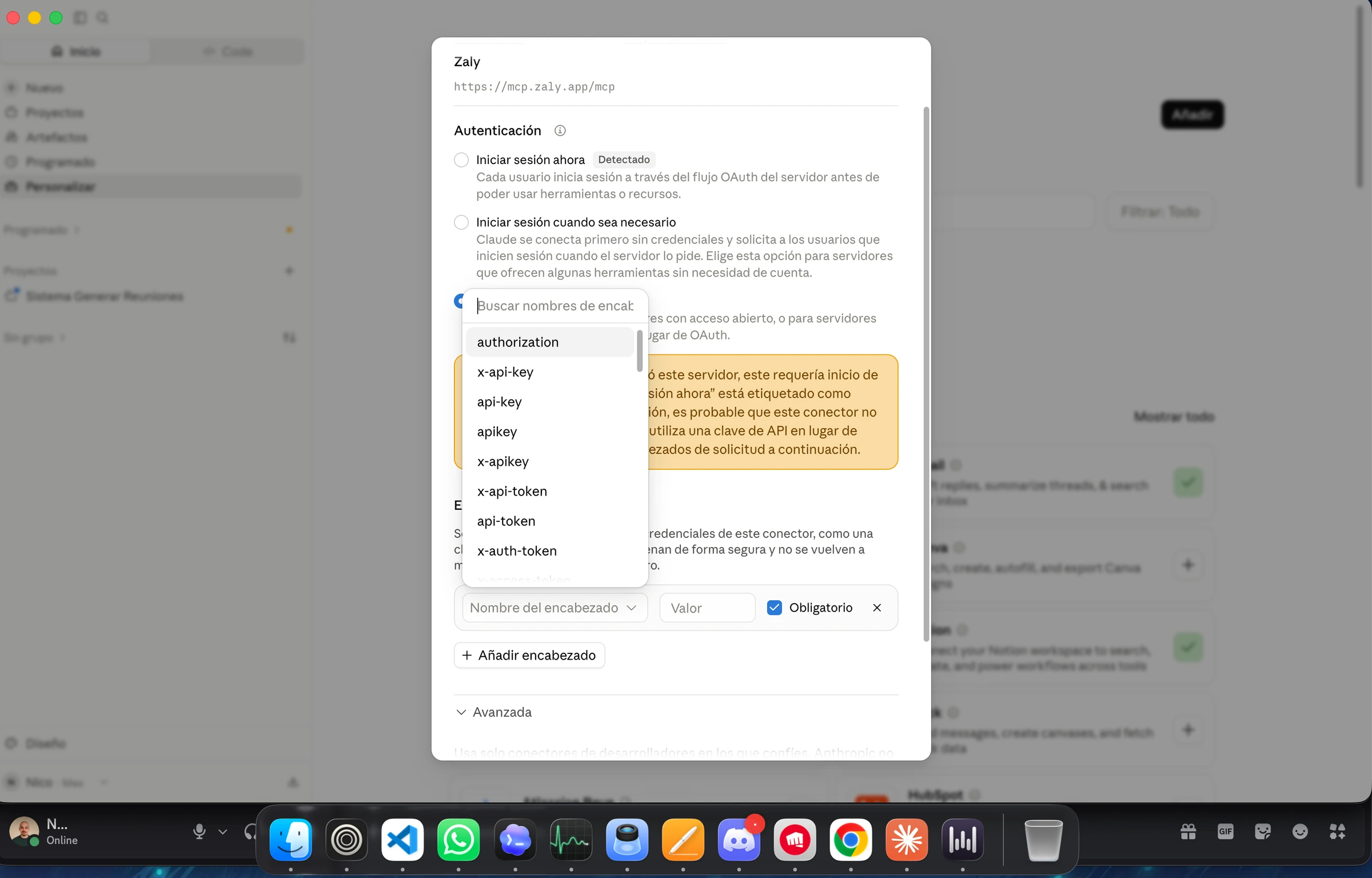Viewport: 1372px width, 878px height.
Task: Open 'Diseño' at the sidebar bottom
Action: pyautogui.click(x=151, y=743)
